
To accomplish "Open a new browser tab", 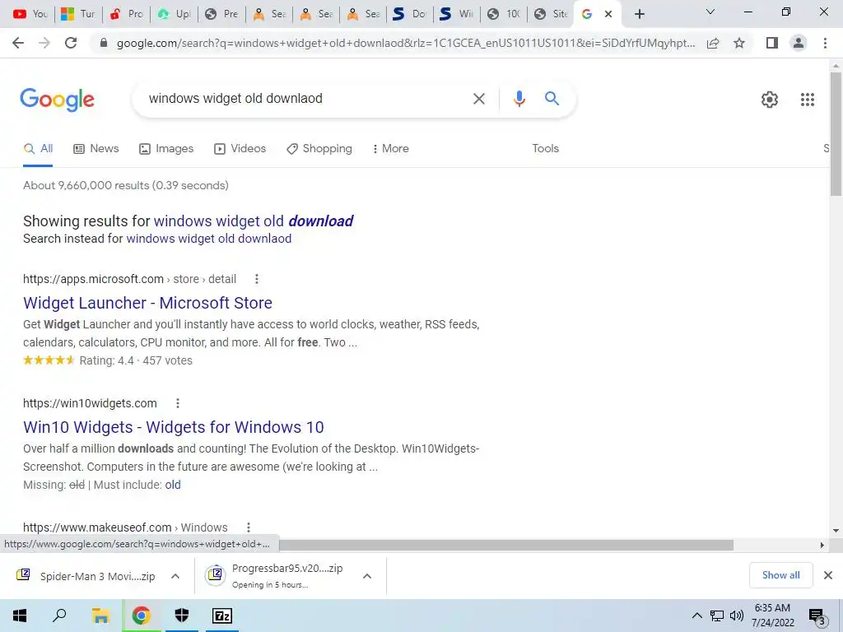I will (x=639, y=14).
